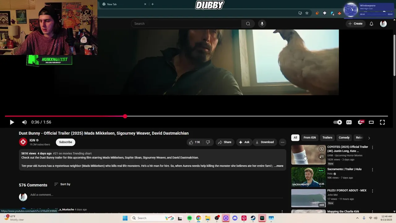396x223 pixels.
Task: Download the video
Action: tap(265, 142)
